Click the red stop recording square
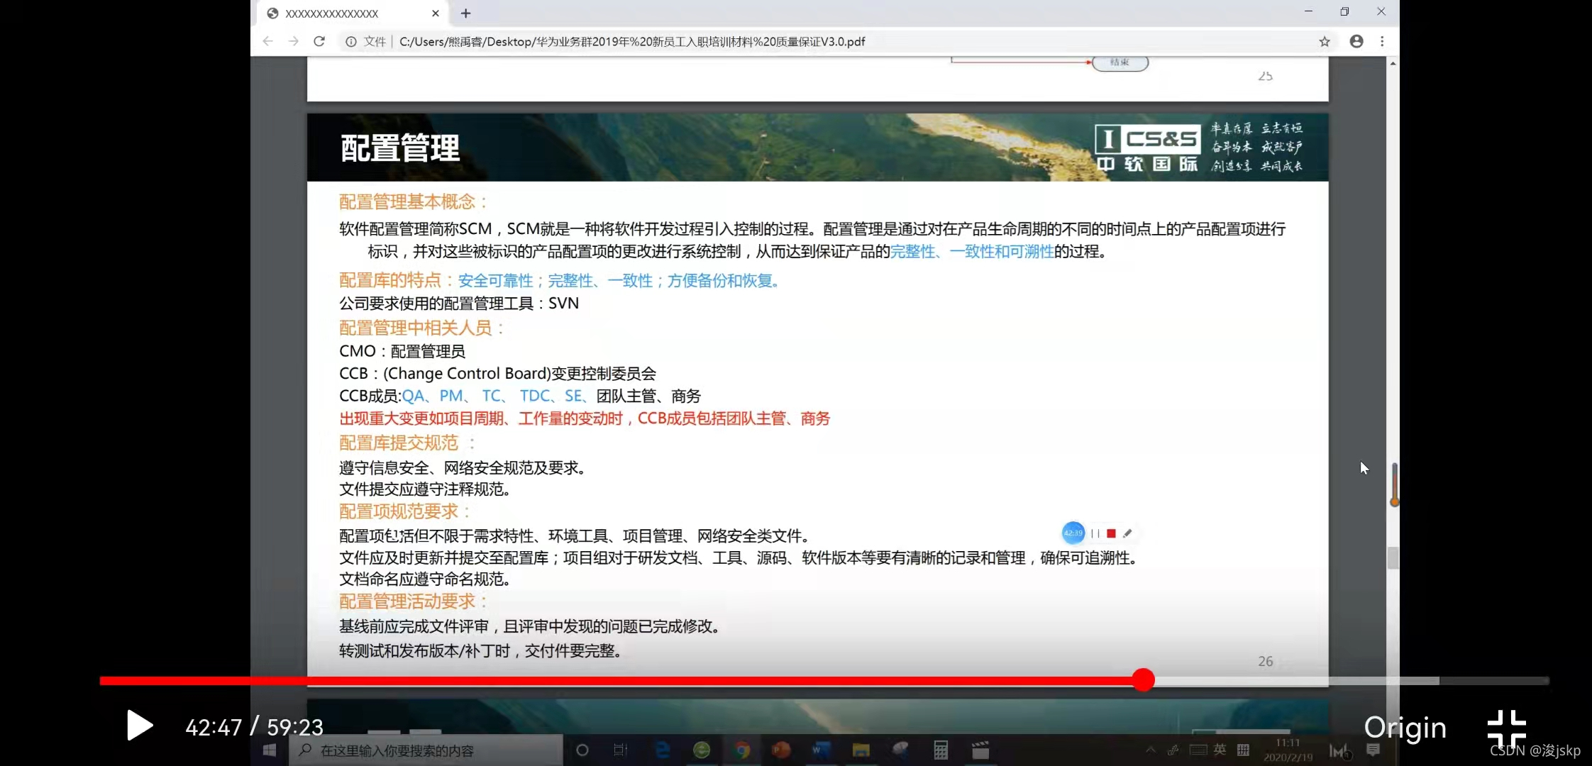This screenshot has width=1592, height=766. pyautogui.click(x=1111, y=533)
